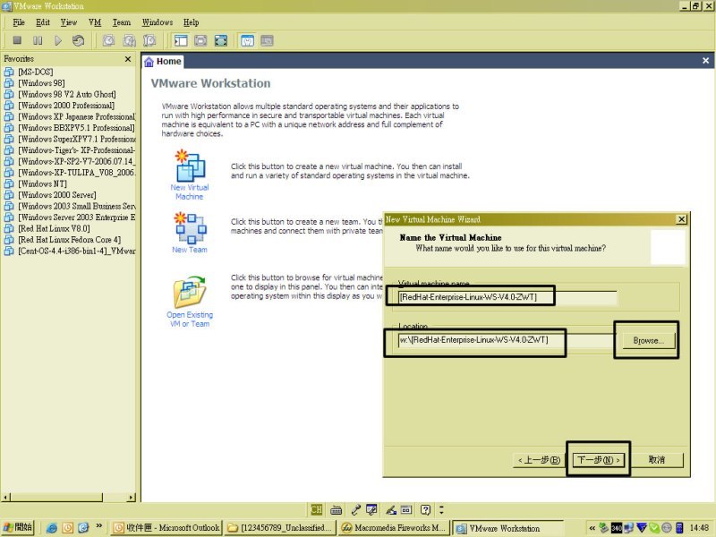Open the View menu
The width and height of the screenshot is (716, 537).
(69, 22)
